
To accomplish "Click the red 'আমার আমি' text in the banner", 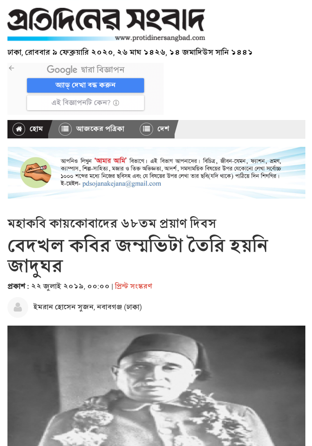I will coord(110,161).
